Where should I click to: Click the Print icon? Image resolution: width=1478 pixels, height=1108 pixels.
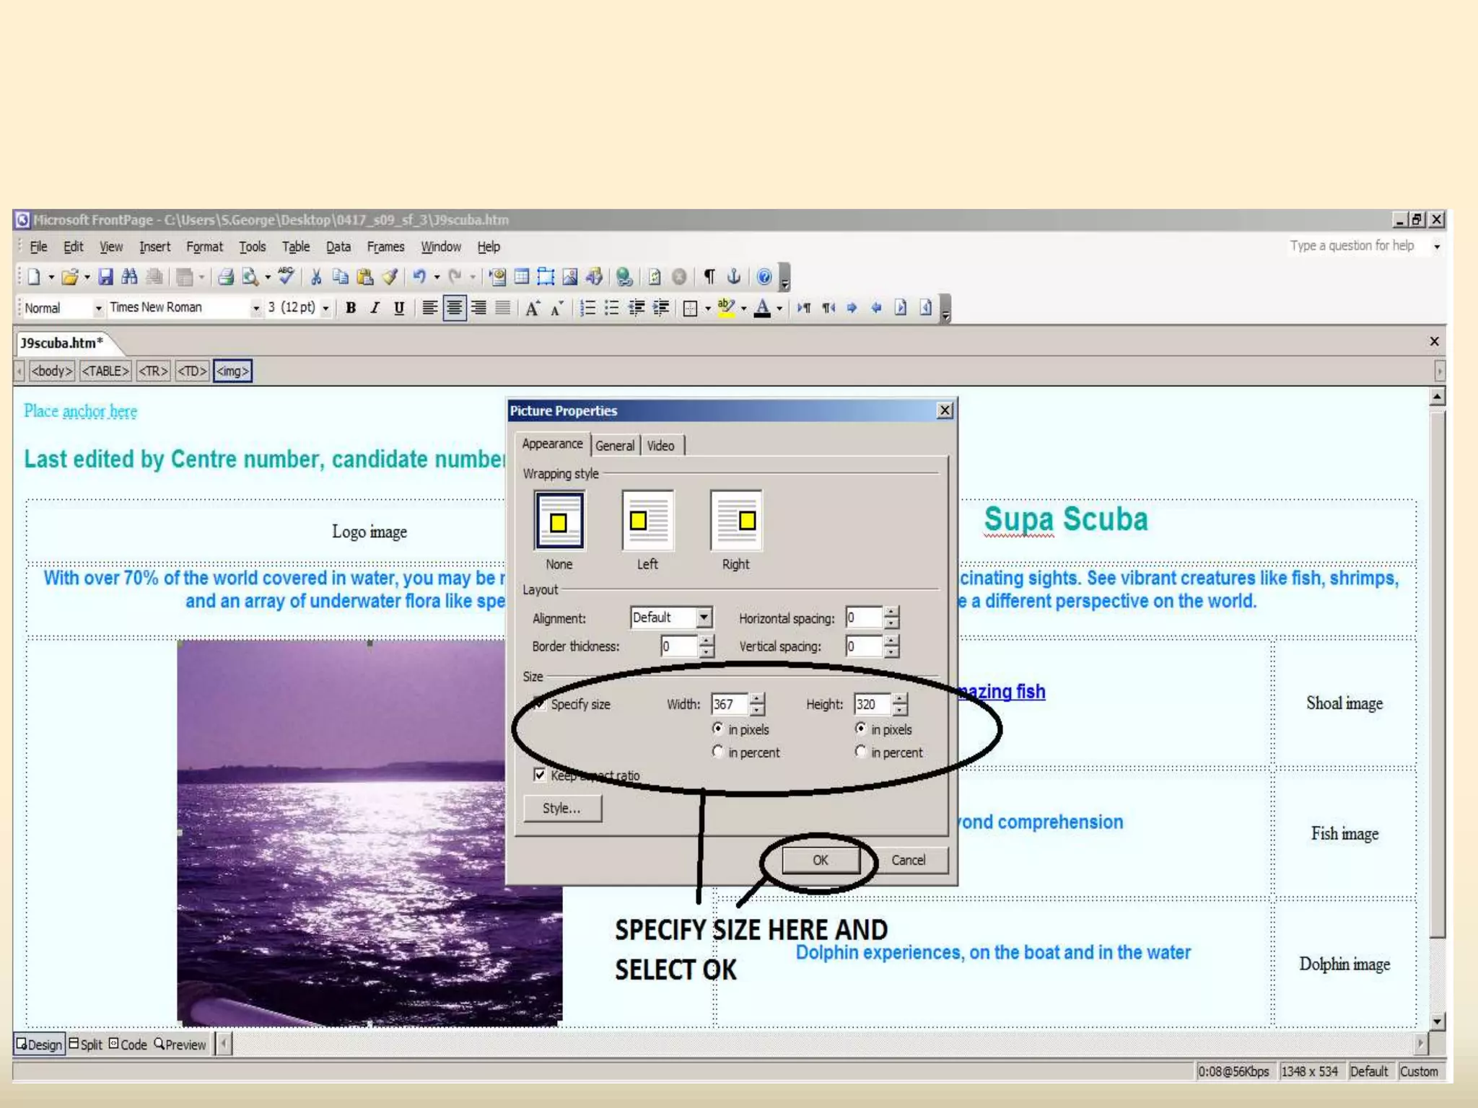tap(226, 277)
